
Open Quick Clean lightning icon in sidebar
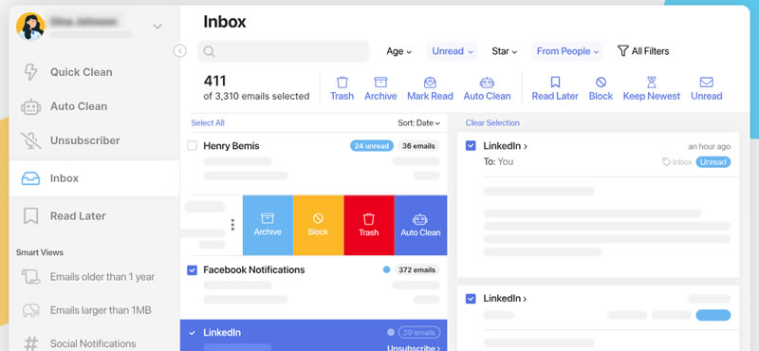30,72
